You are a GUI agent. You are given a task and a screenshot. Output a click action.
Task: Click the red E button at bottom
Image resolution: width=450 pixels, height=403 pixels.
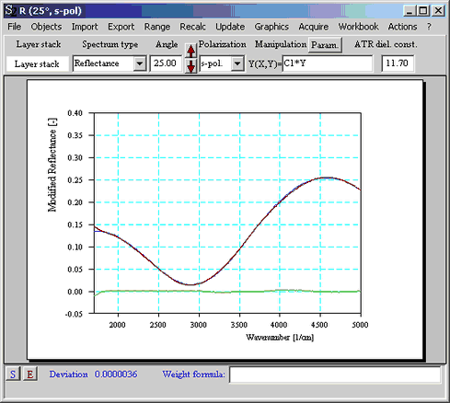30,374
